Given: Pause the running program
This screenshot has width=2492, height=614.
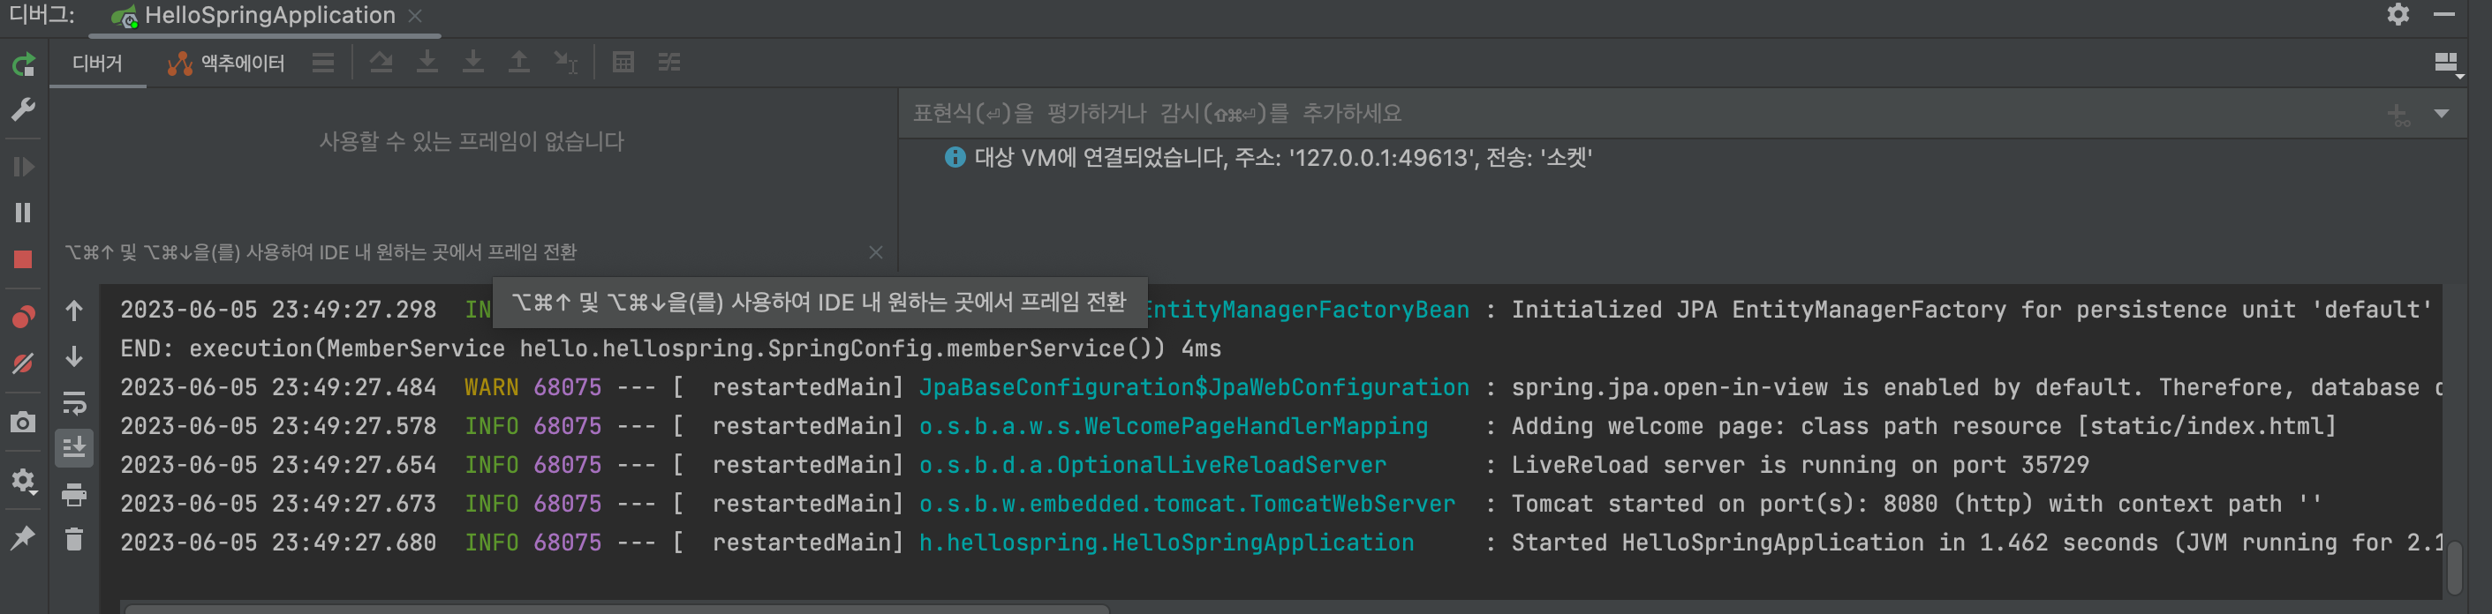Looking at the screenshot, I should tap(23, 213).
